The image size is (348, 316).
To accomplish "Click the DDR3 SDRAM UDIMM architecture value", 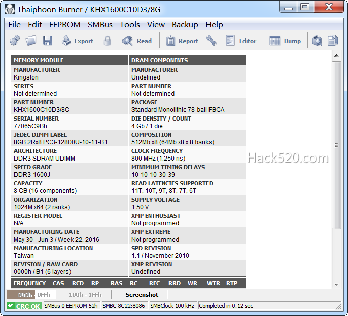I will click(x=45, y=158).
